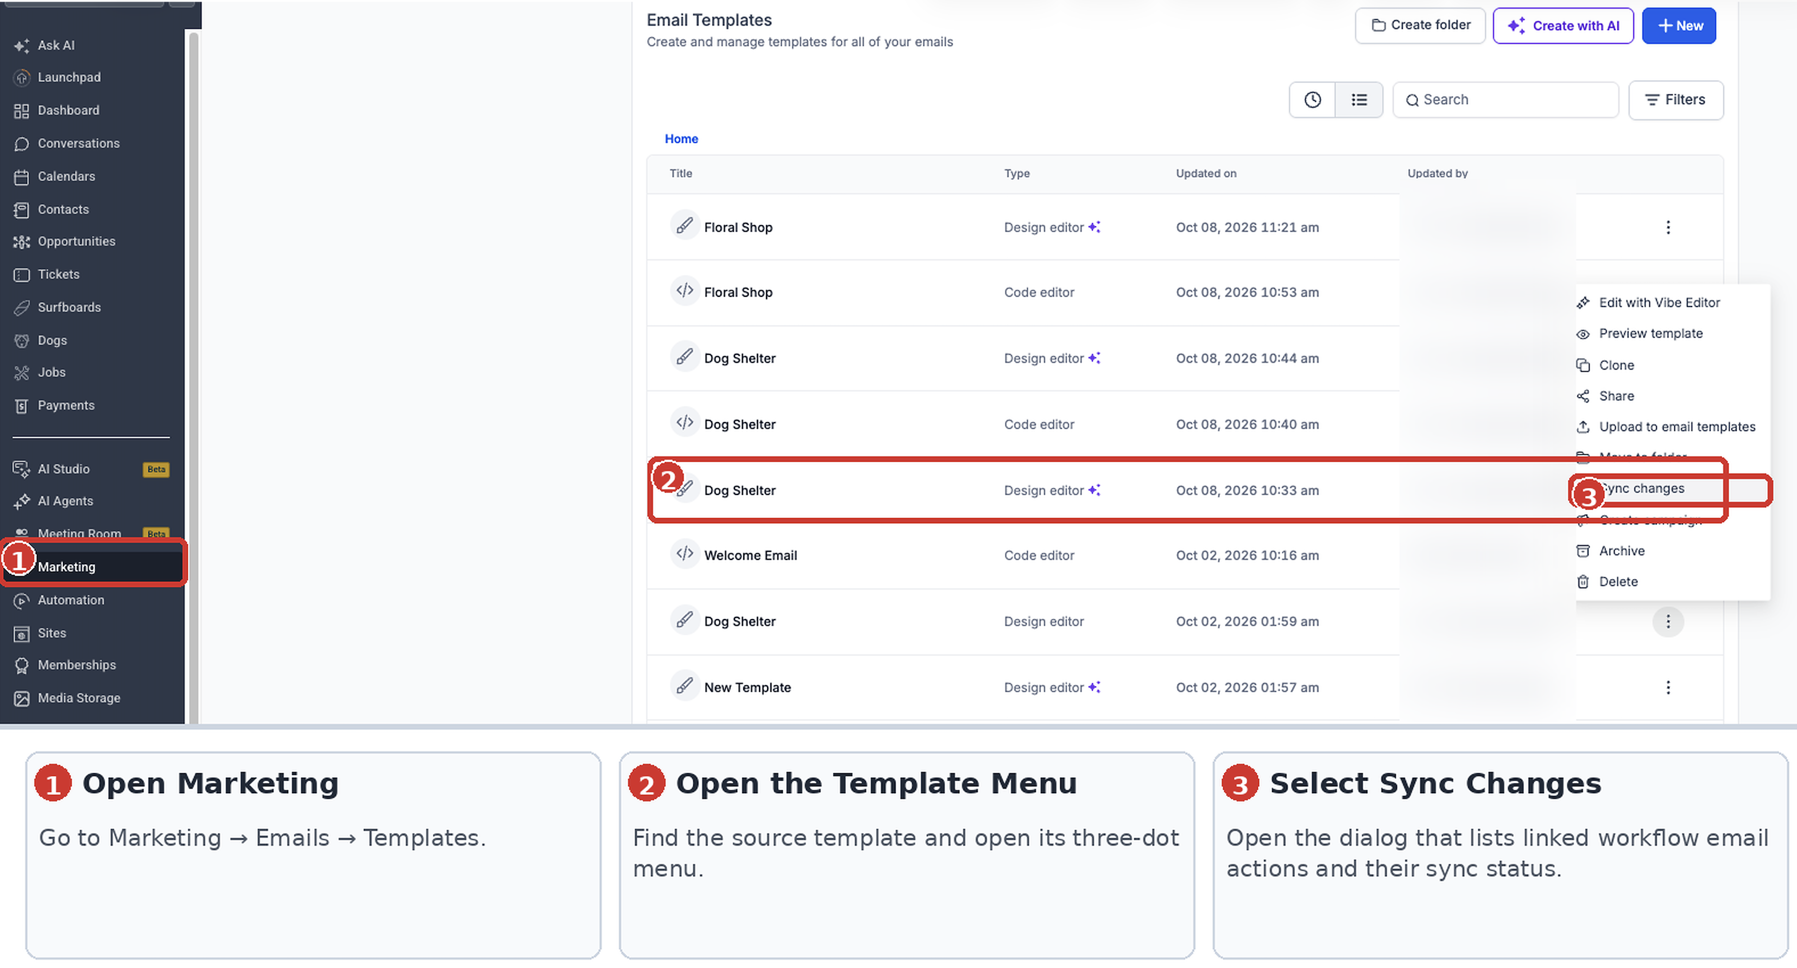Click the blue New button
The height and width of the screenshot is (968, 1797).
[x=1679, y=26]
